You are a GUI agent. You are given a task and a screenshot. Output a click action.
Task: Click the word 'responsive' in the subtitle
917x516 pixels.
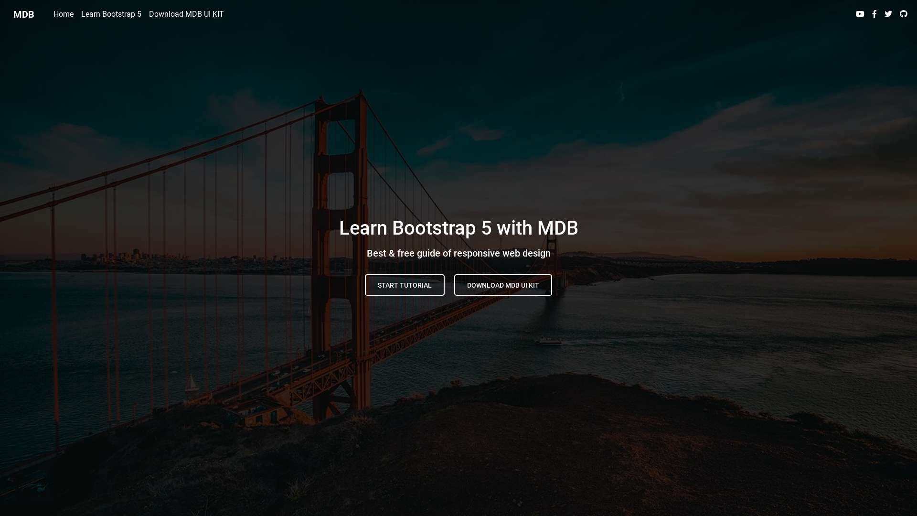476,254
